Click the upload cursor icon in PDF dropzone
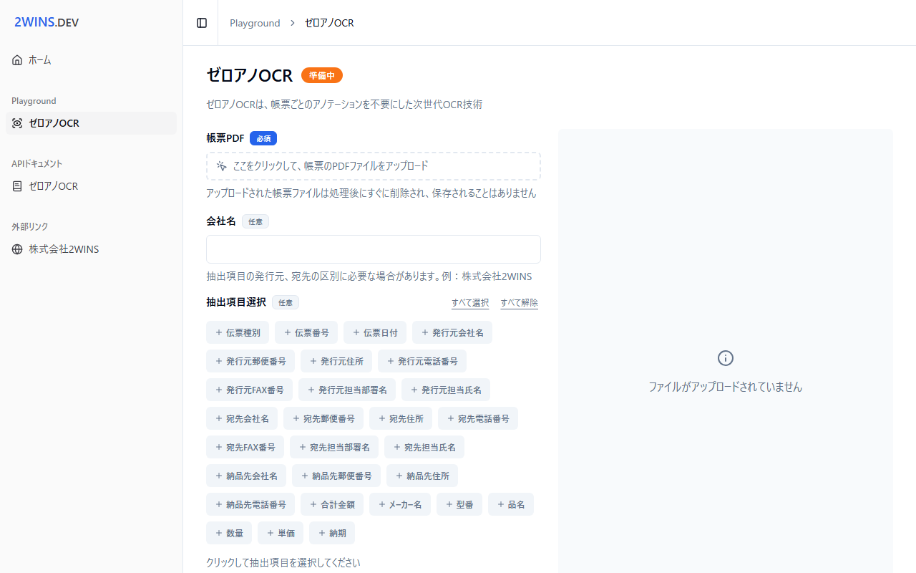The width and height of the screenshot is (916, 573). [x=222, y=166]
